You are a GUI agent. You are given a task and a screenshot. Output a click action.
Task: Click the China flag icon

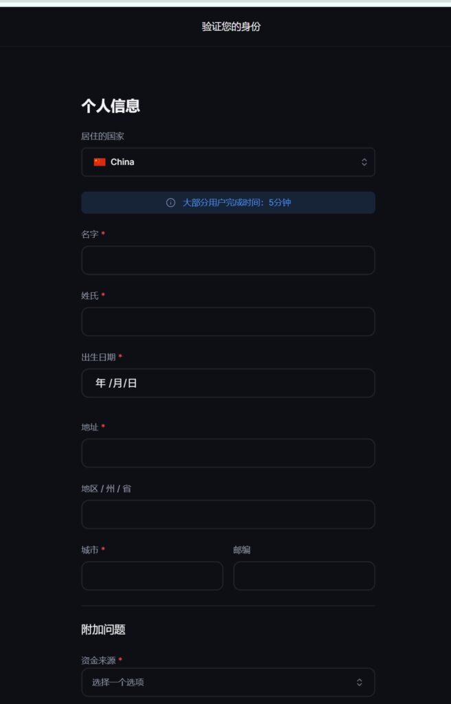point(100,162)
